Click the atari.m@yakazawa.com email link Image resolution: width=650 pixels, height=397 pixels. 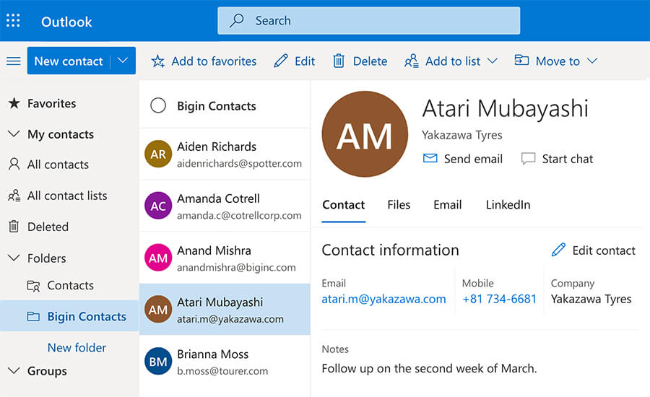coord(384,299)
